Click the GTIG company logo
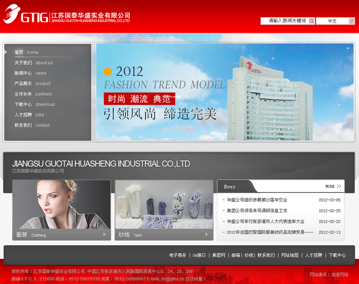Image resolution: width=359 pixels, height=284 pixels. (x=66, y=14)
